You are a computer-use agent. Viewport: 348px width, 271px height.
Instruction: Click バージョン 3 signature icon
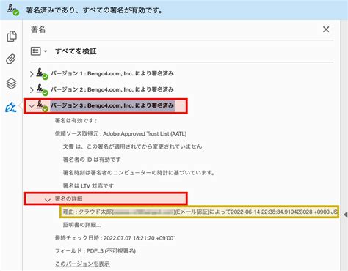tap(42, 105)
